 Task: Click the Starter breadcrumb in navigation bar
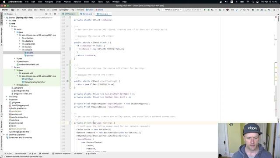pyautogui.click(x=5, y=10)
